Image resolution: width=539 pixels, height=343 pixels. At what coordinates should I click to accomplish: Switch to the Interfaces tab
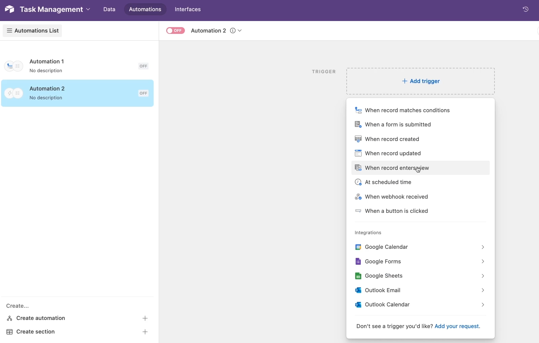tap(188, 9)
